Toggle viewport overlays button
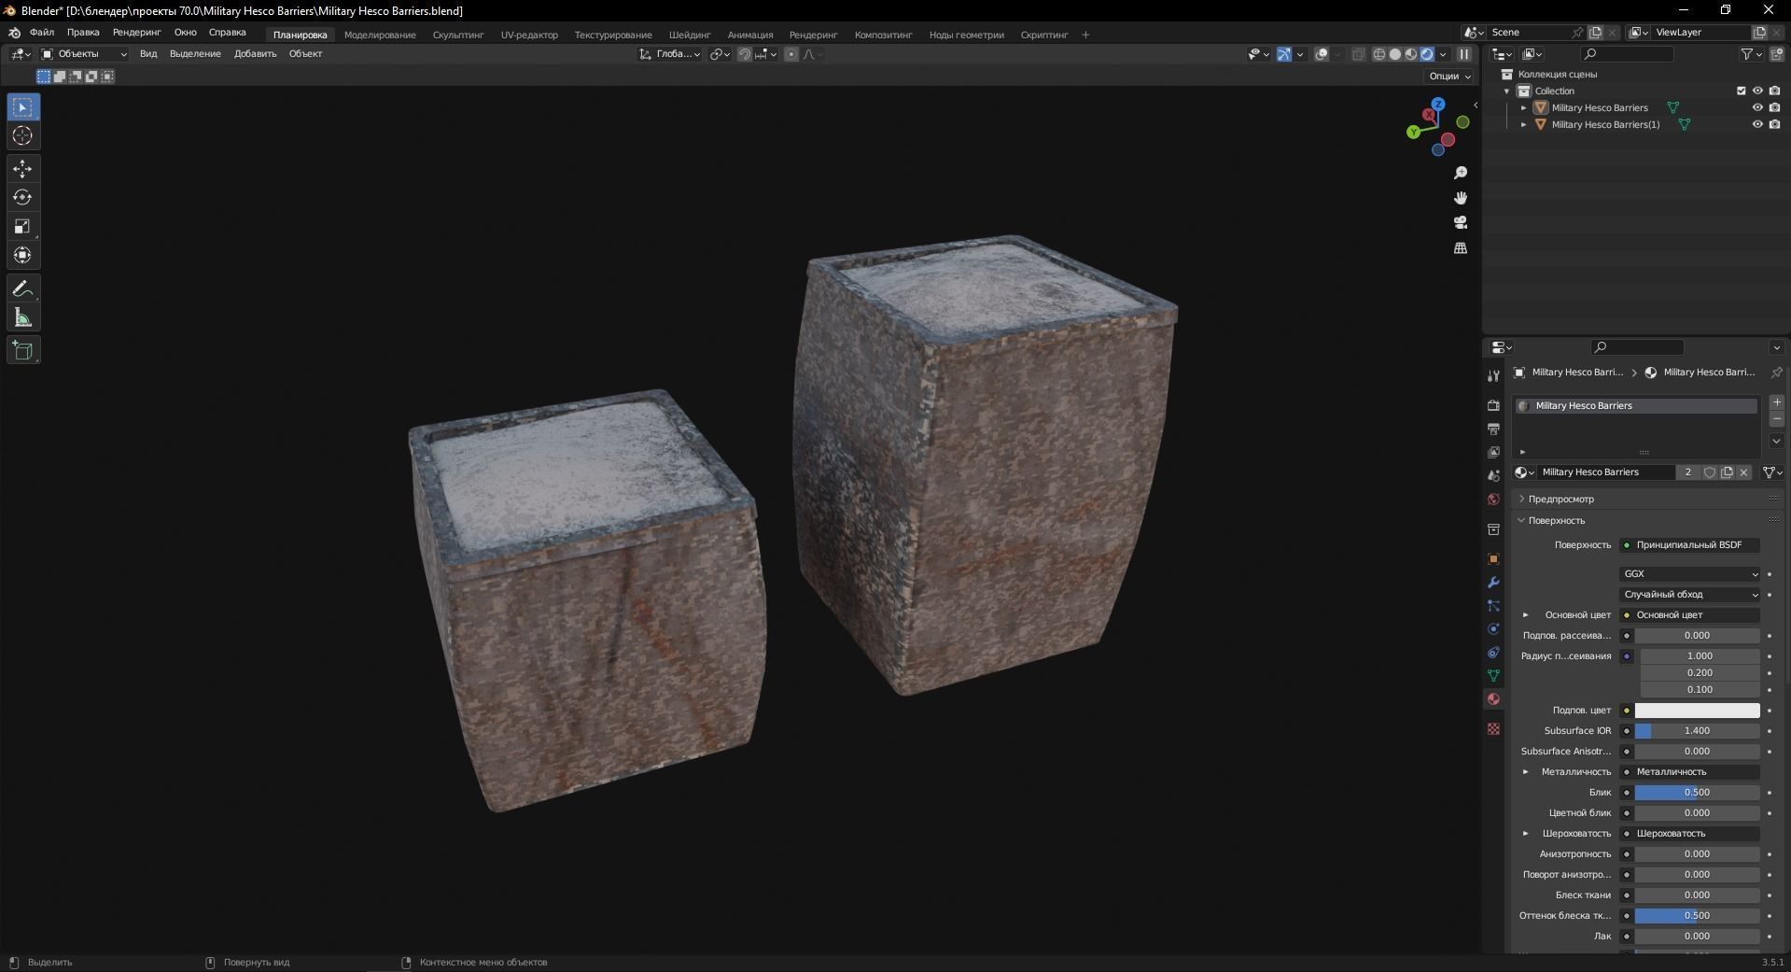This screenshot has width=1791, height=972. pyautogui.click(x=1322, y=54)
